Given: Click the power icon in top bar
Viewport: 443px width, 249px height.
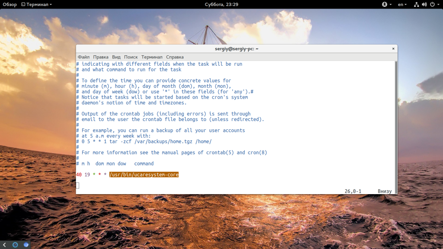Looking at the screenshot, I should [x=431, y=4].
